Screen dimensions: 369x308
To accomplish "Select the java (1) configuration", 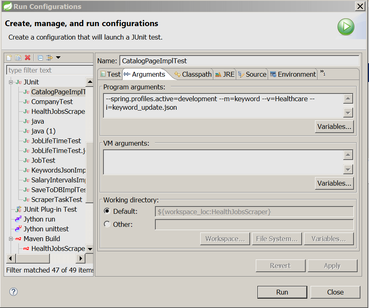I will click(x=43, y=131).
